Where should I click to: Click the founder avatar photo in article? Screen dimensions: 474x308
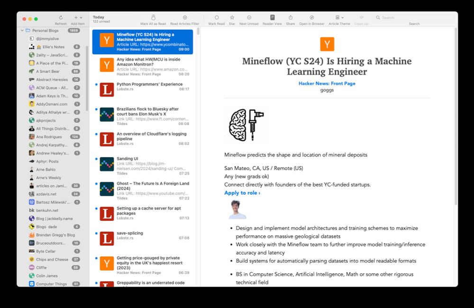tap(237, 209)
